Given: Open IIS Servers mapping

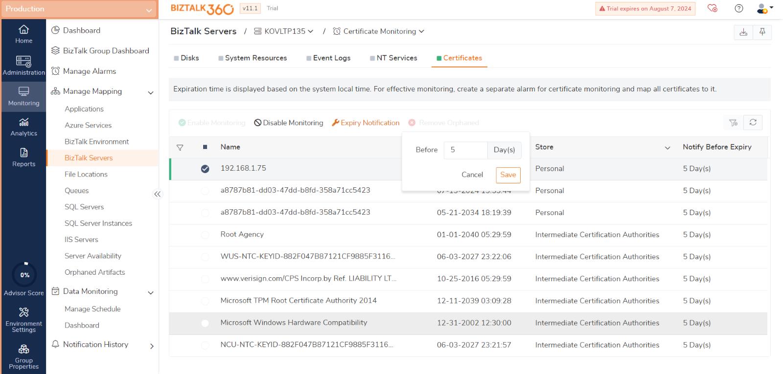Looking at the screenshot, I should click(x=81, y=240).
